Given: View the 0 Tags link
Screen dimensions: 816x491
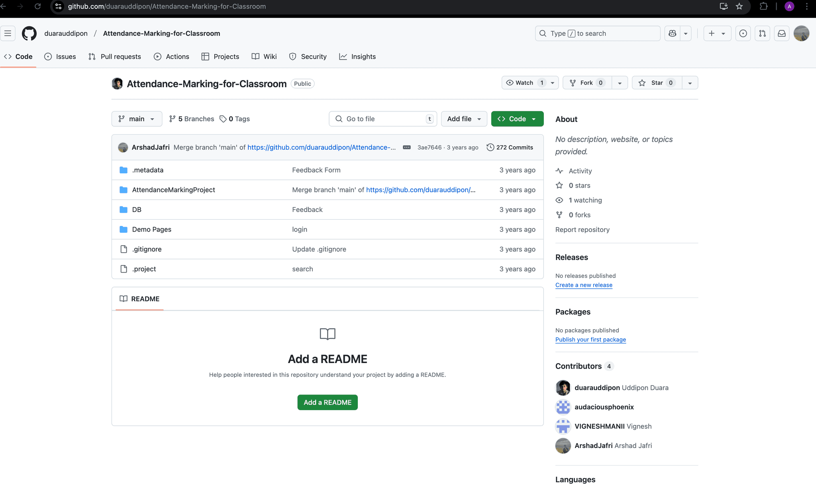Looking at the screenshot, I should click(x=235, y=119).
